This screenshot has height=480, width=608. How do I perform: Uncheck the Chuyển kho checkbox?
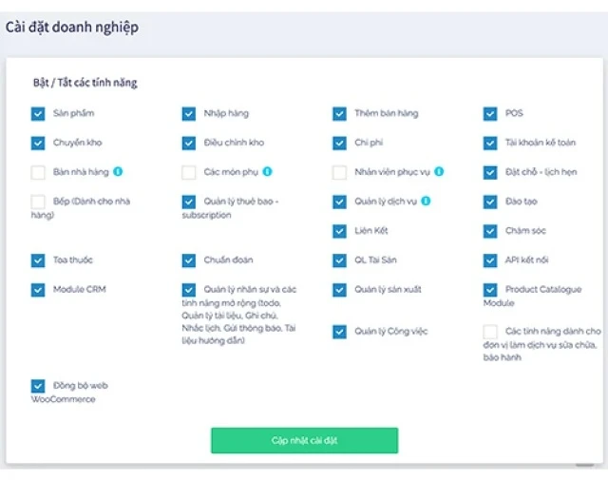tap(38, 144)
